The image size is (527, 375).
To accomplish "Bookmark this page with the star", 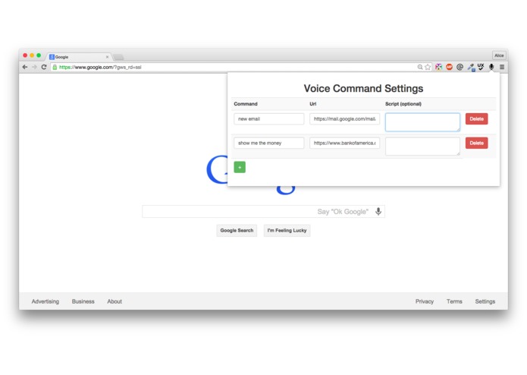I will click(x=428, y=67).
